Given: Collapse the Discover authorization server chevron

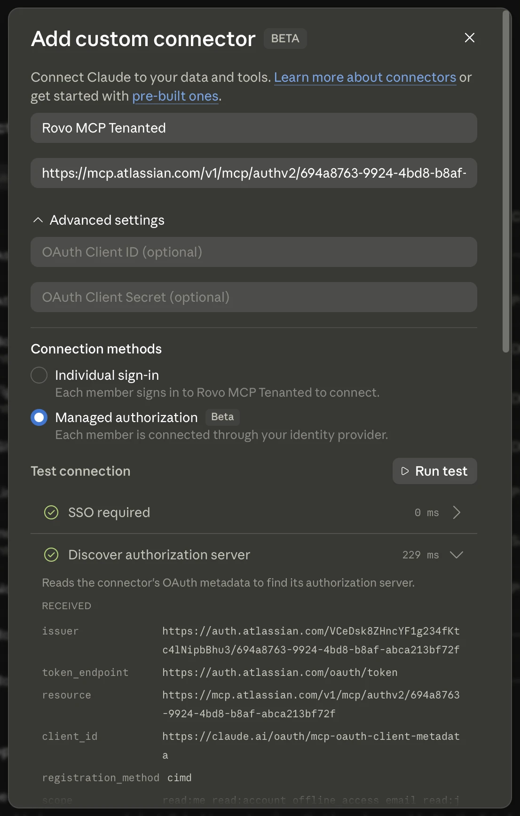Looking at the screenshot, I should (x=456, y=555).
